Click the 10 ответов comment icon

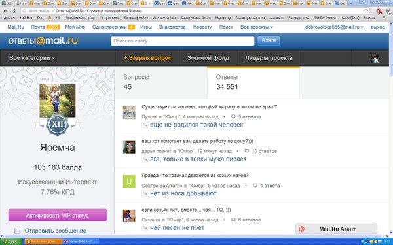pyautogui.click(x=247, y=151)
